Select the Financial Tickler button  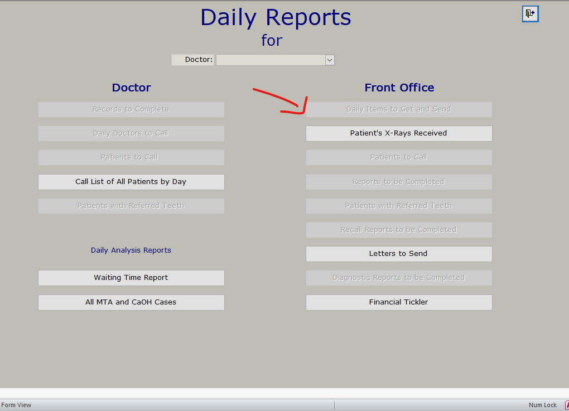click(399, 302)
